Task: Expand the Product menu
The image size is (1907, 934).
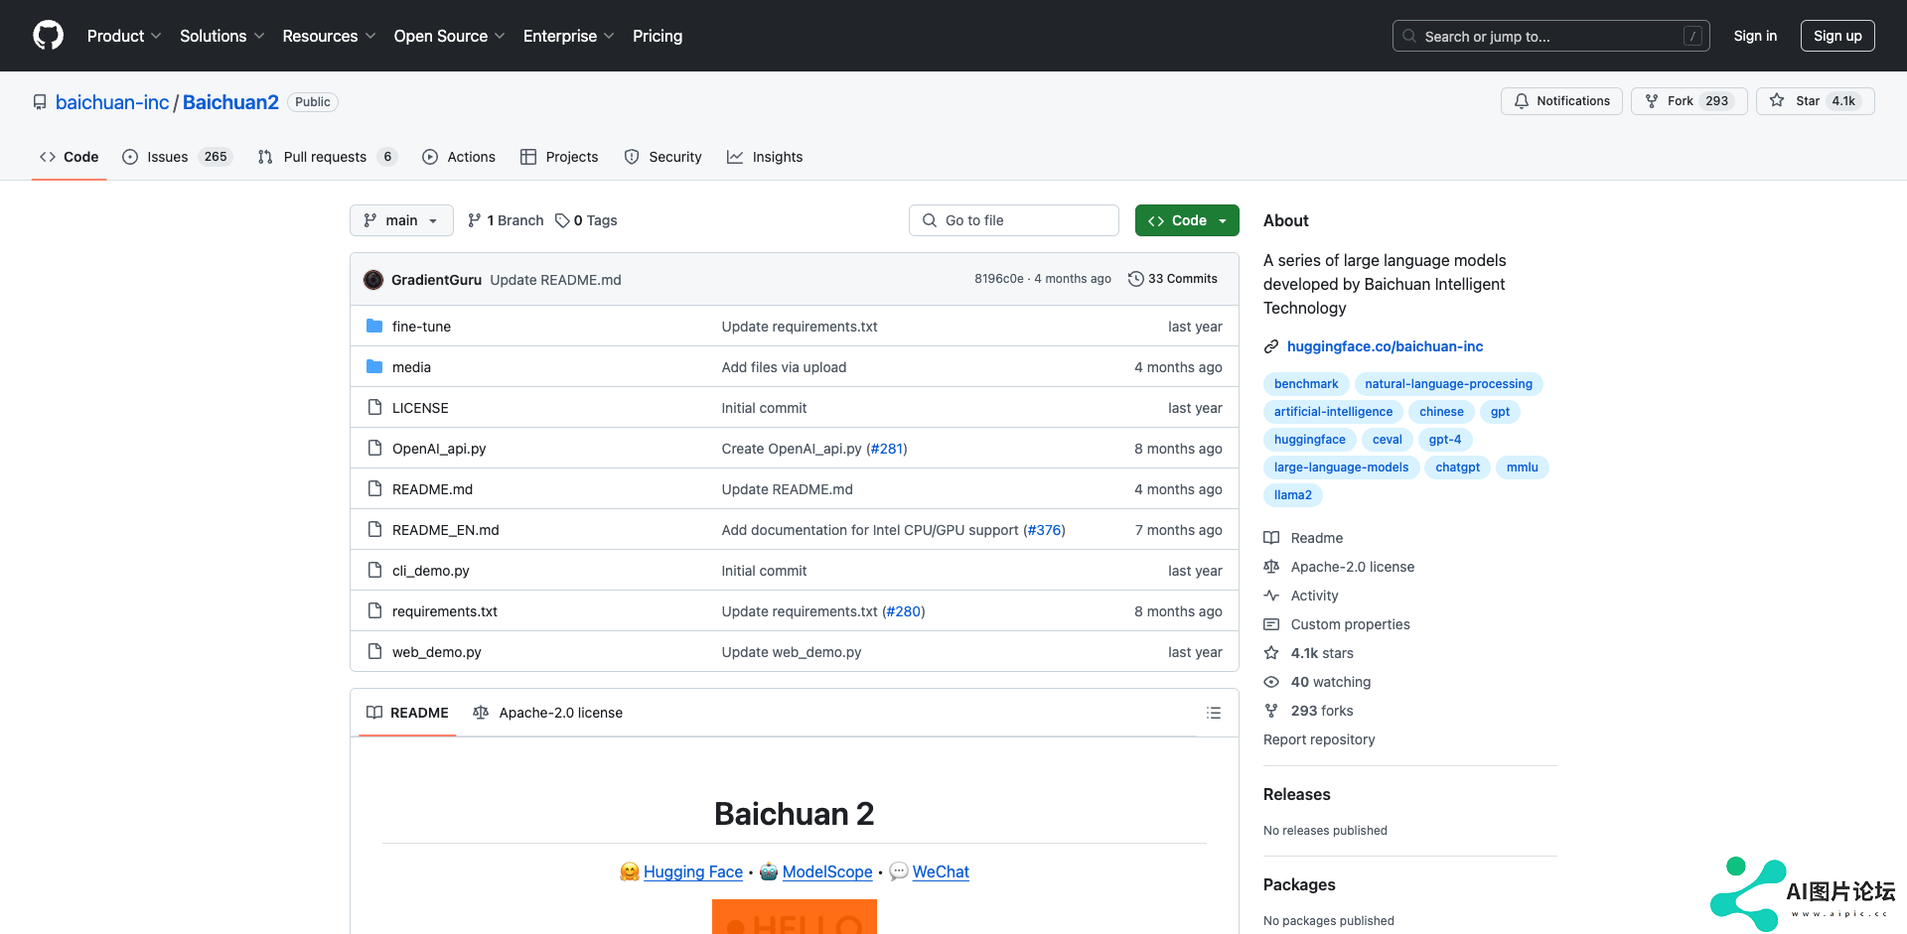Action: point(124,36)
